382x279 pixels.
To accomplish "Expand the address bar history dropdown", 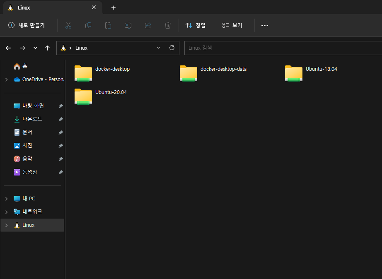I will [x=158, y=48].
